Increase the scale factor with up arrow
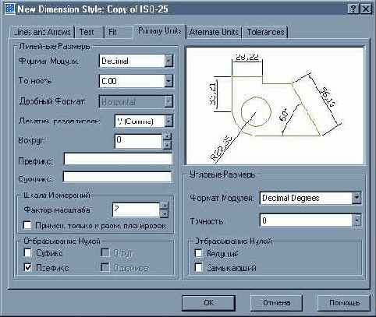The height and width of the screenshot is (317, 376). coord(164,206)
